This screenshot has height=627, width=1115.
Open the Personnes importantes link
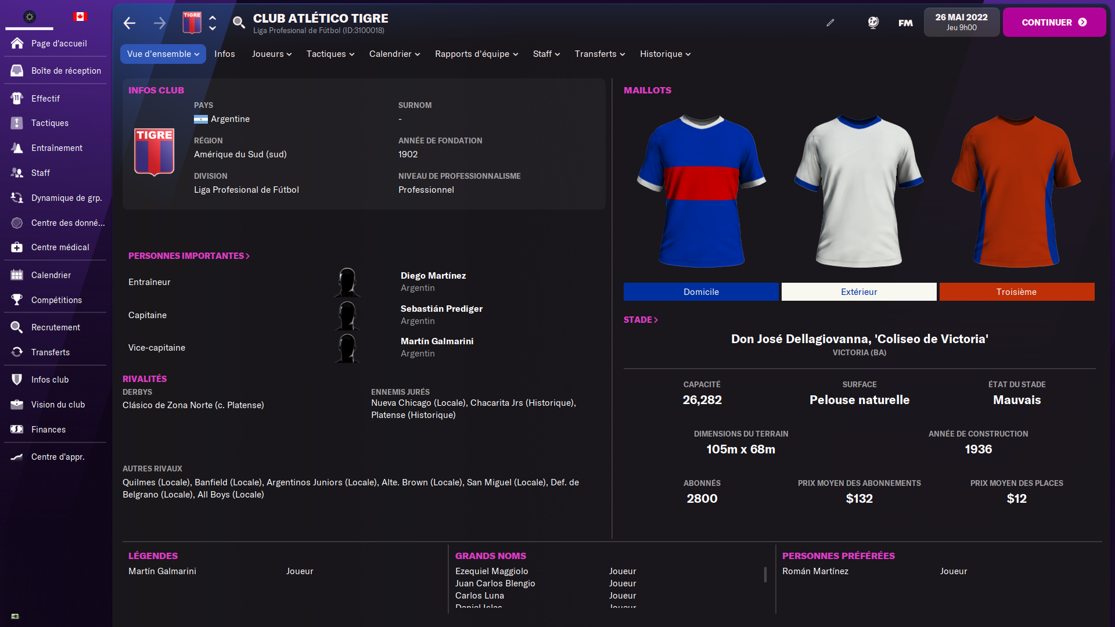coord(189,256)
